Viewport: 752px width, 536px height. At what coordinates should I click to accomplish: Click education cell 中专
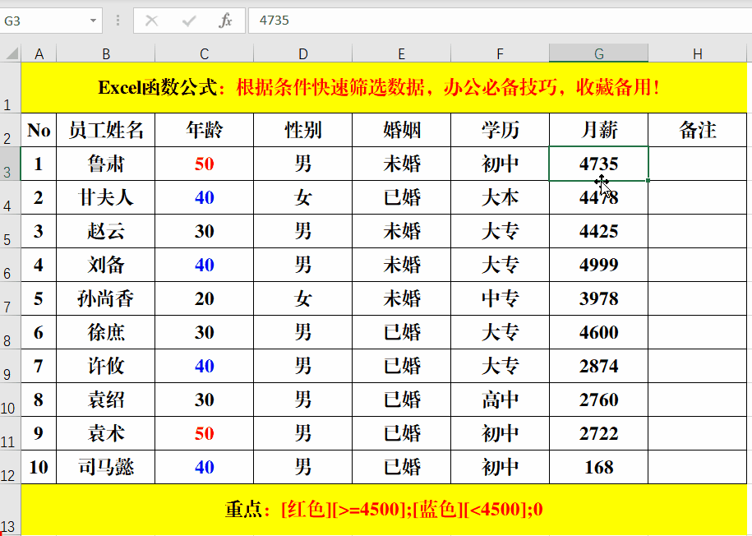tap(501, 298)
